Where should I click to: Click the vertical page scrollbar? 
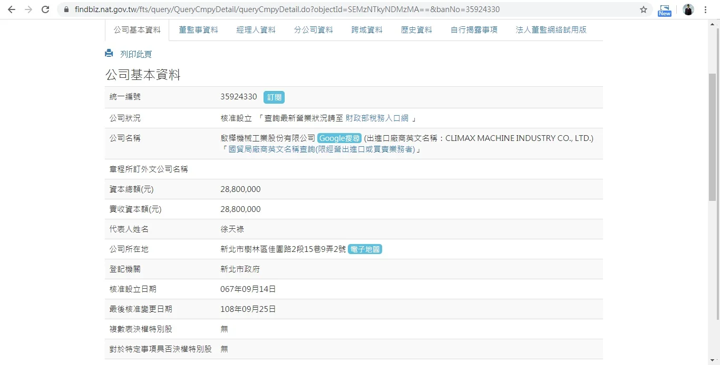(x=712, y=137)
